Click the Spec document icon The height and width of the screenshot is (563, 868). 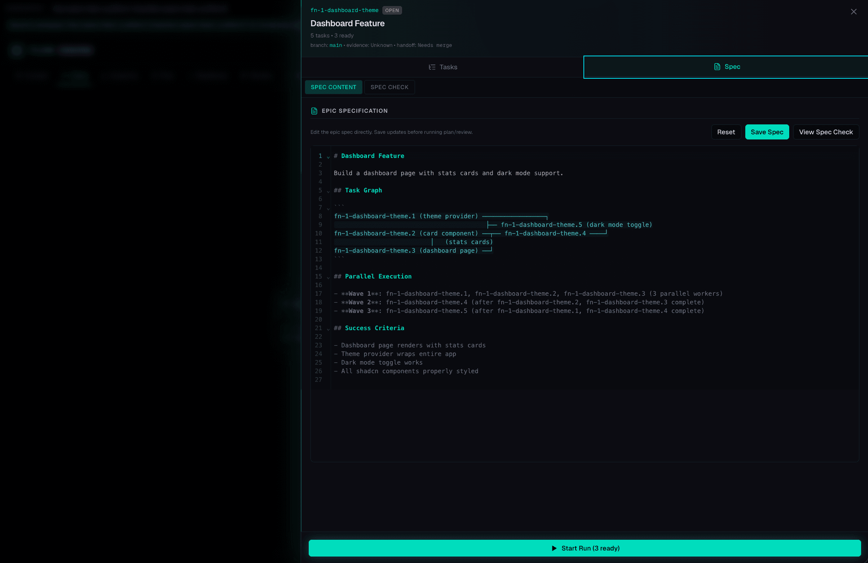(717, 67)
